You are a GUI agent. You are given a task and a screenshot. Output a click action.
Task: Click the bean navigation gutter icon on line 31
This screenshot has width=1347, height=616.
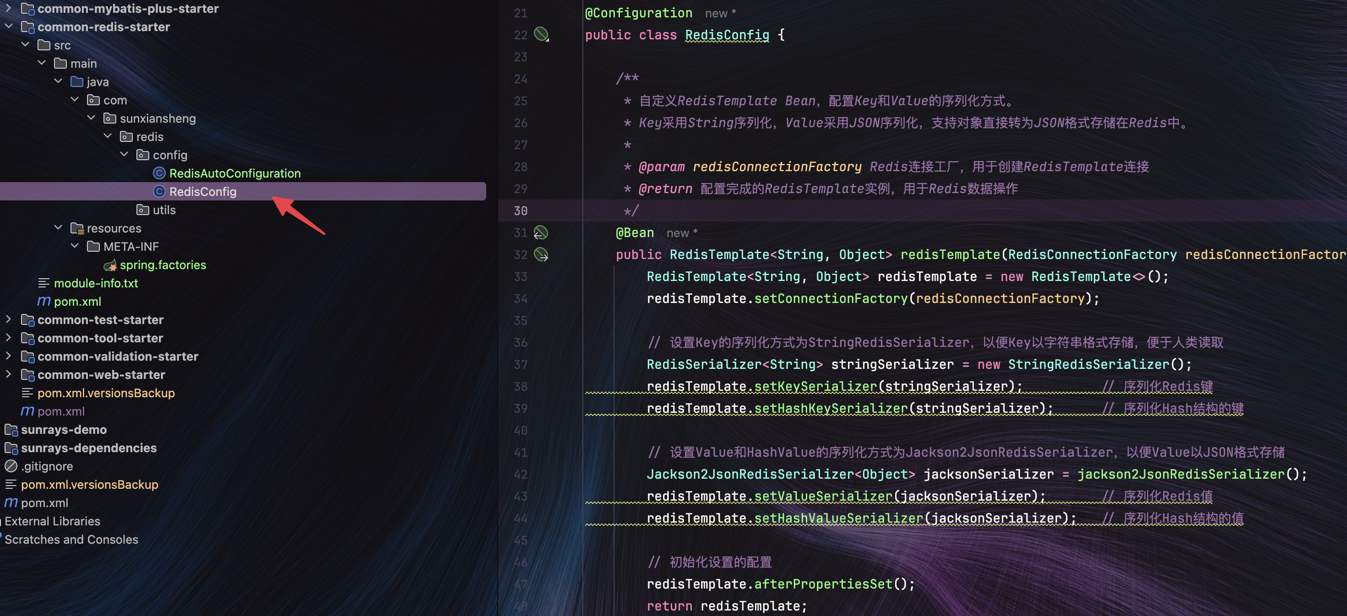541,232
